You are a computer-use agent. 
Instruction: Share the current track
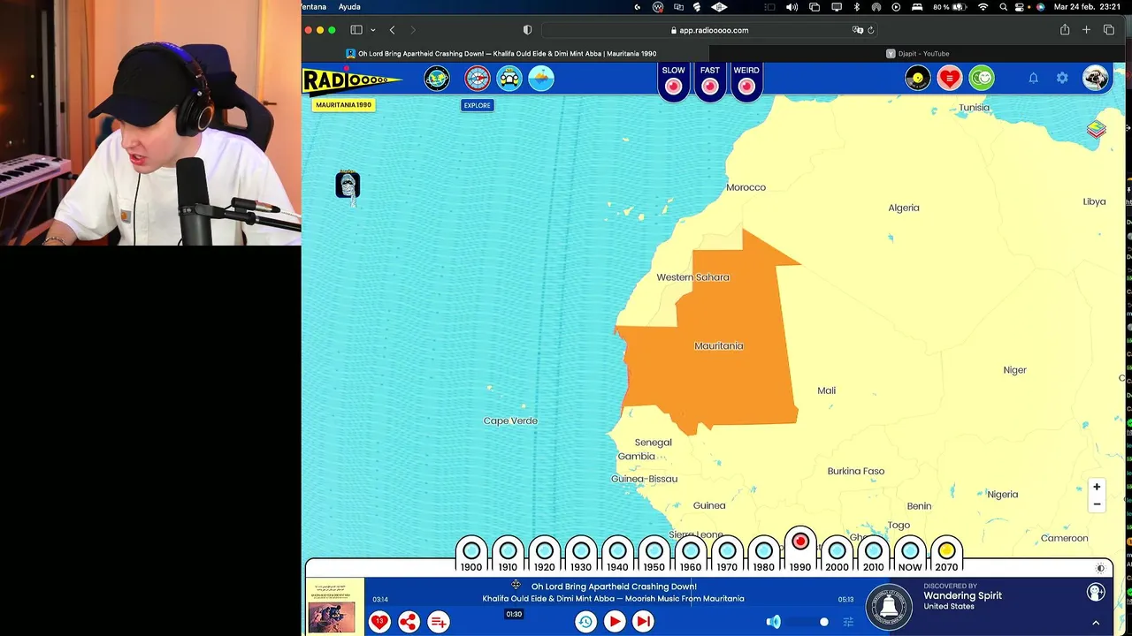[x=409, y=622]
